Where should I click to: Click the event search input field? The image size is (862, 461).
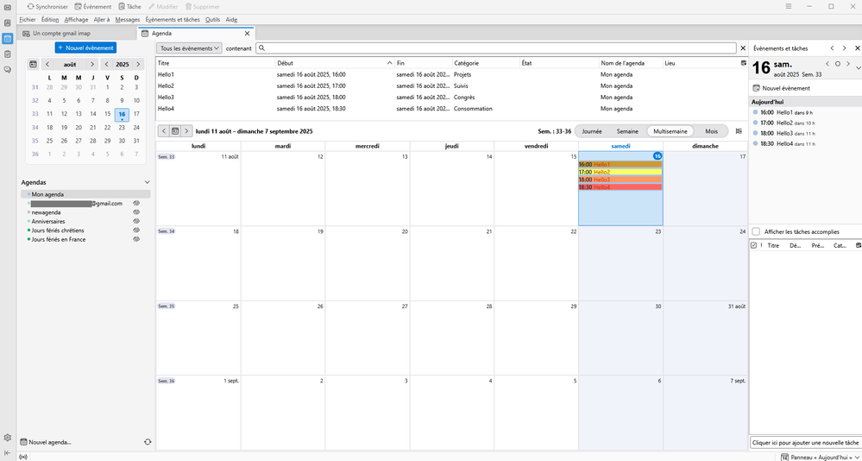click(x=496, y=48)
